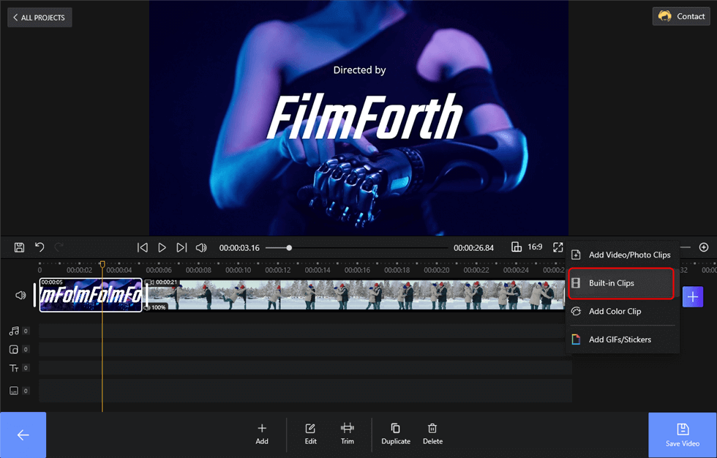Image resolution: width=717 pixels, height=458 pixels.
Task: Choose Add GIFs/Stickers
Action: pos(623,339)
